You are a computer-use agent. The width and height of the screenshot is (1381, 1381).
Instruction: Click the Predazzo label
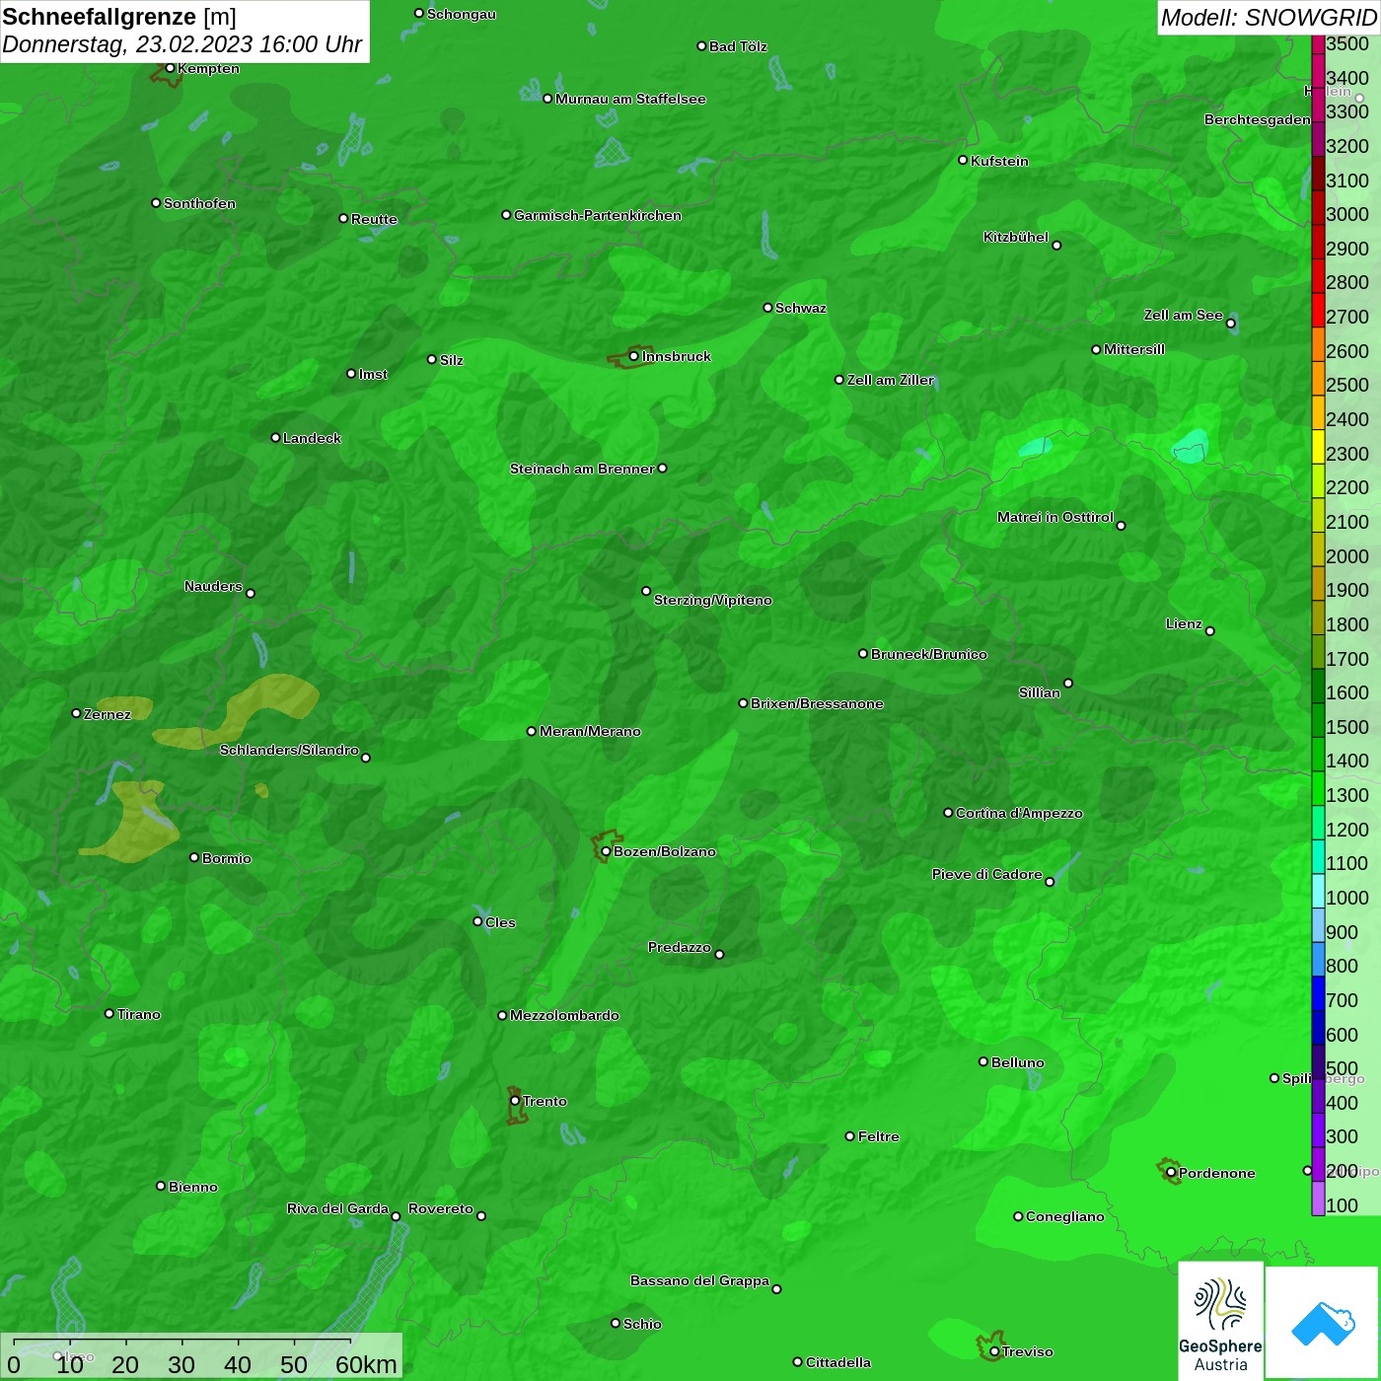pos(679,947)
